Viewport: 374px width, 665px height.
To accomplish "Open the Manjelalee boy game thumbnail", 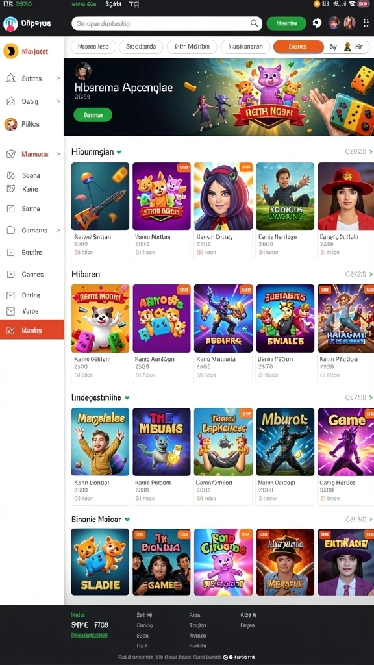I will coord(100,442).
